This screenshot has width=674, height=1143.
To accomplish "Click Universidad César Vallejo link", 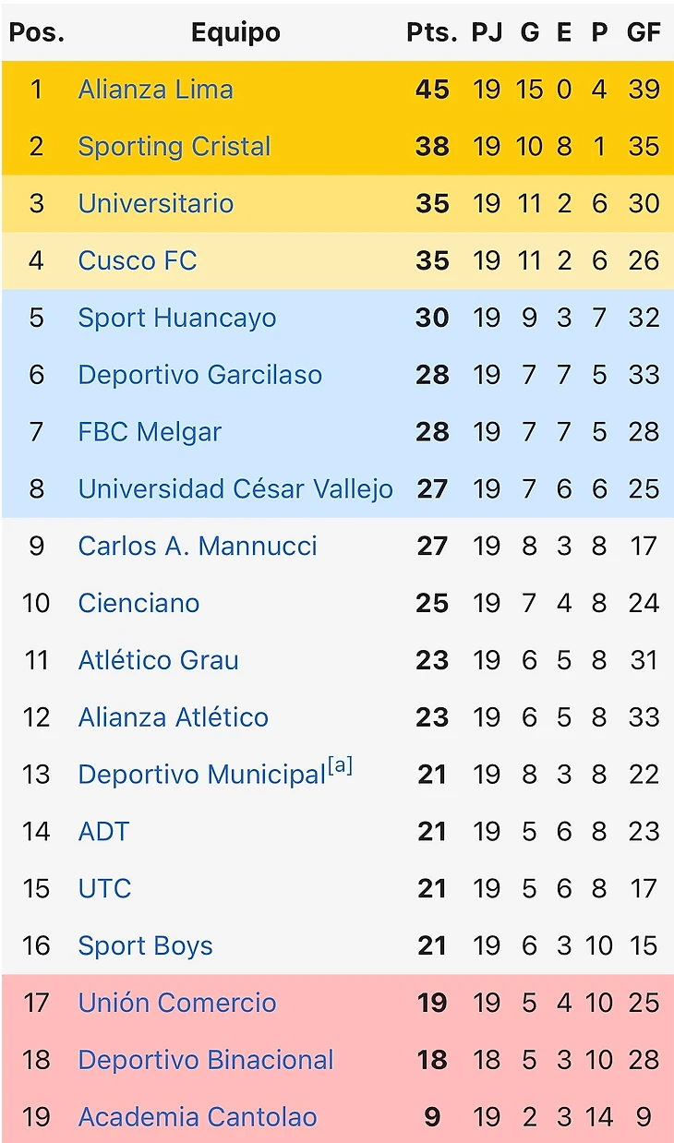I will 235,489.
